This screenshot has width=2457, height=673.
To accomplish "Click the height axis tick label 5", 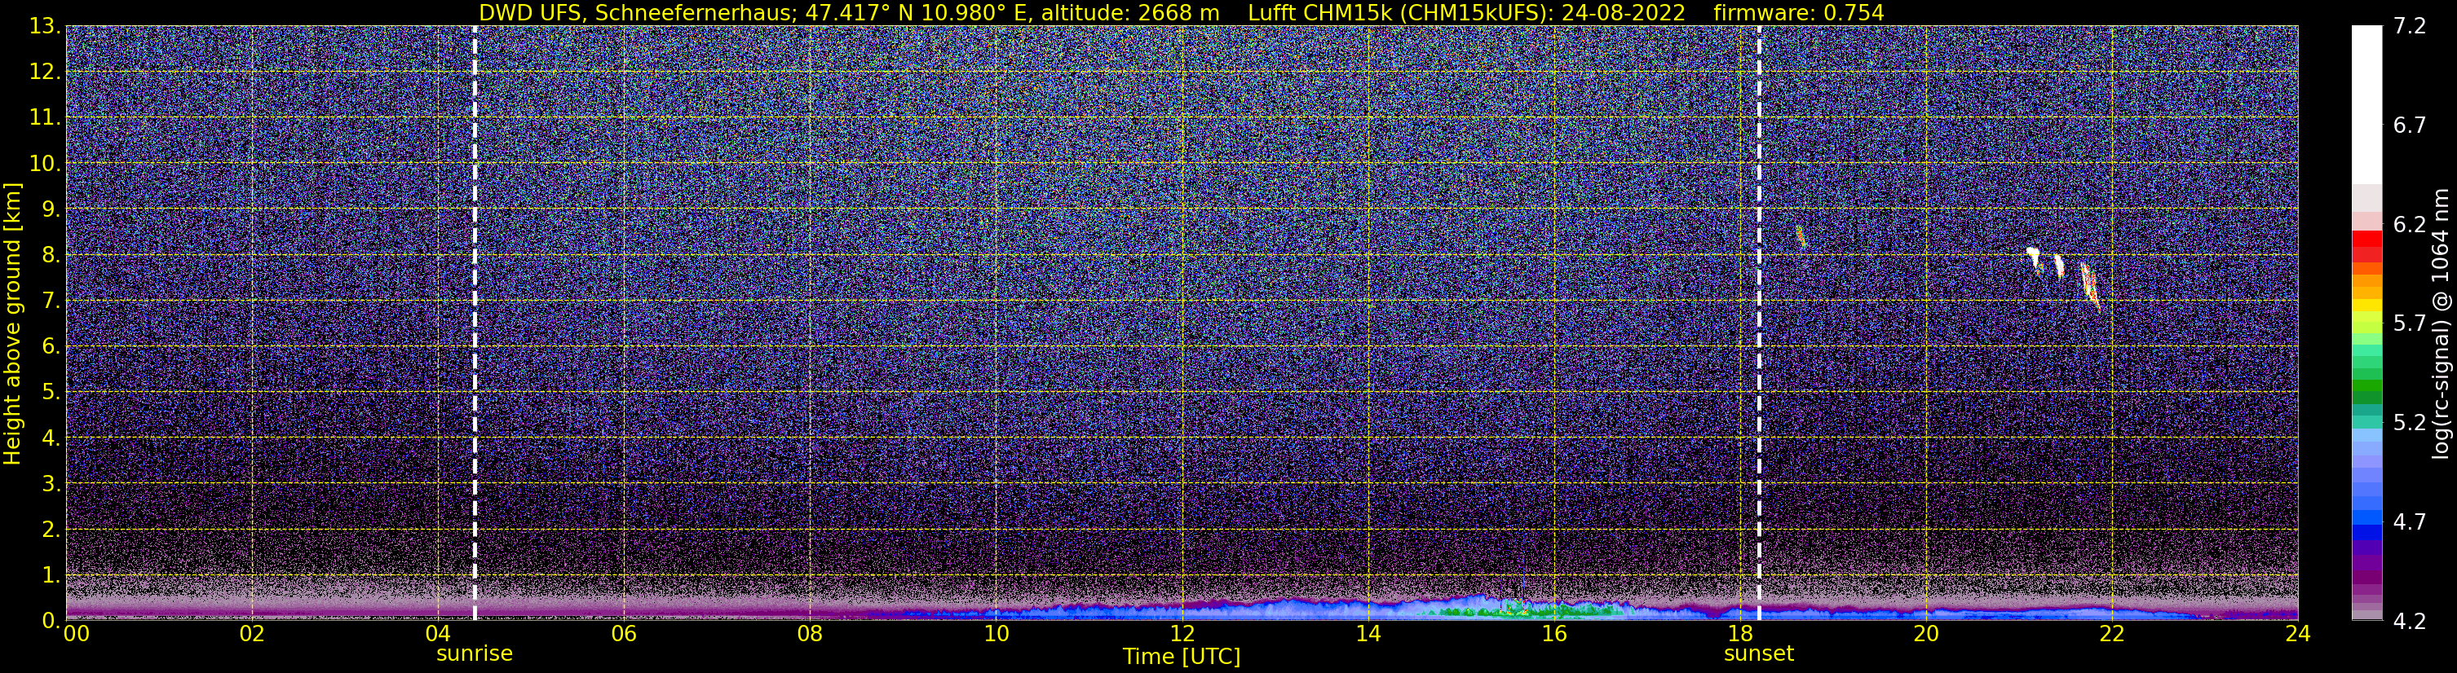I will [51, 393].
